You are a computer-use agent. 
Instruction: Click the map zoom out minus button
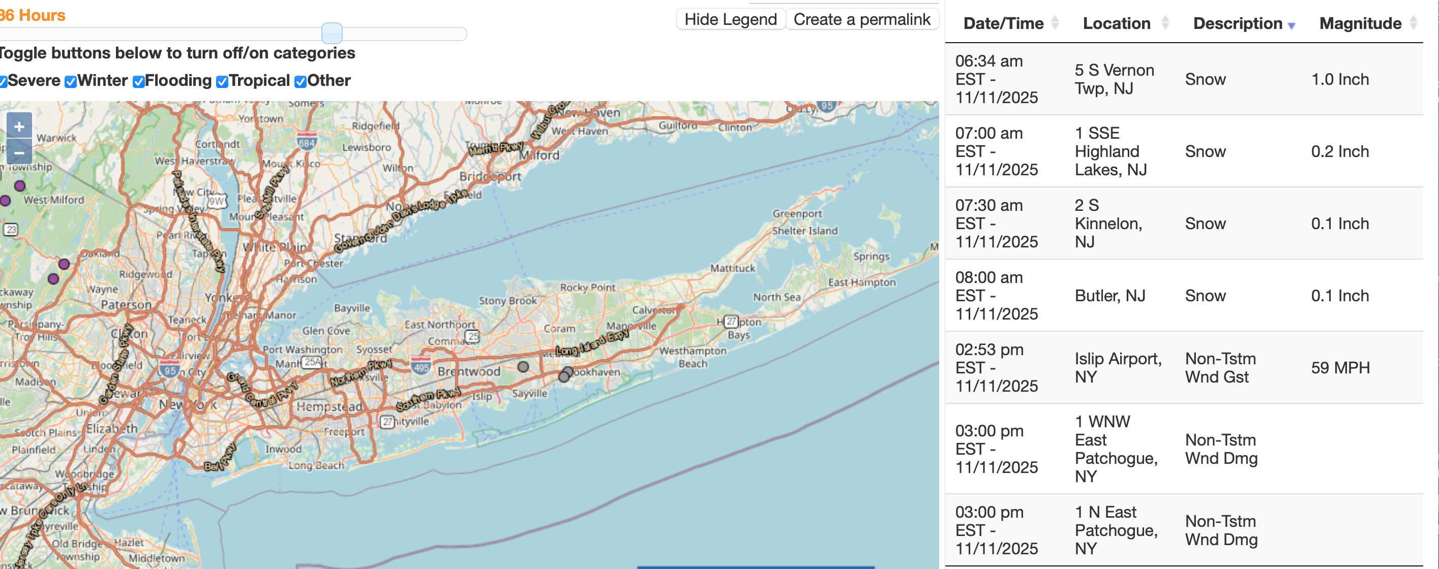pos(19,152)
